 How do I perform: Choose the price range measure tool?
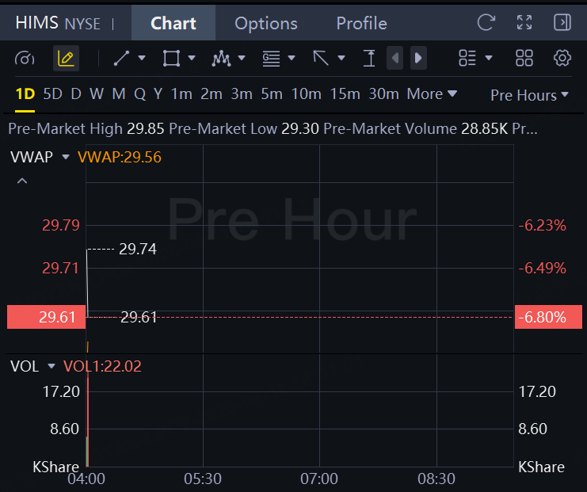(x=369, y=58)
